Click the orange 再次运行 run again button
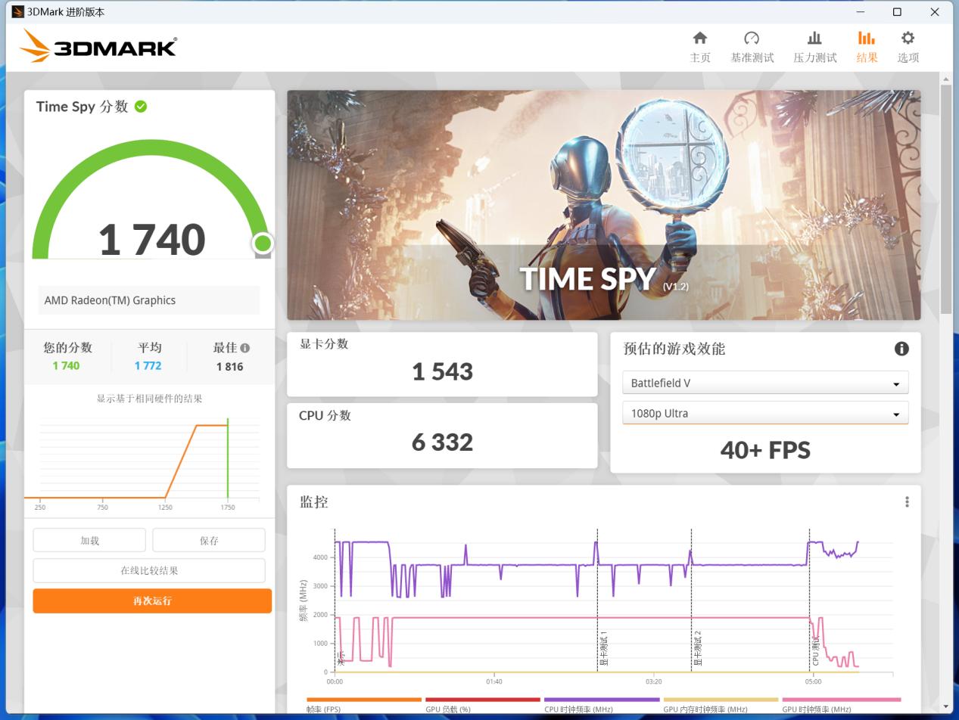This screenshot has height=720, width=959. click(152, 601)
